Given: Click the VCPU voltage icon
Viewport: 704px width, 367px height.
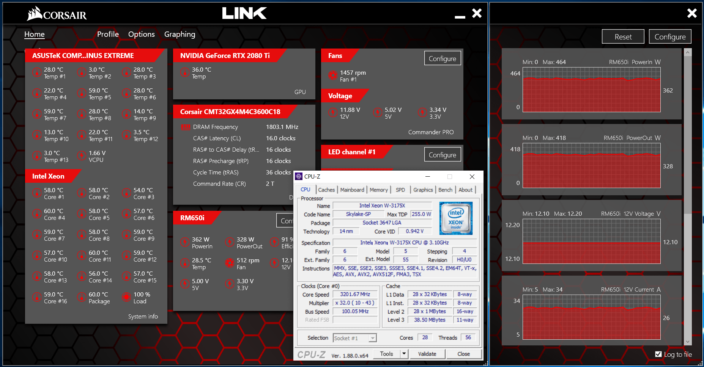Looking at the screenshot, I should coord(82,155).
